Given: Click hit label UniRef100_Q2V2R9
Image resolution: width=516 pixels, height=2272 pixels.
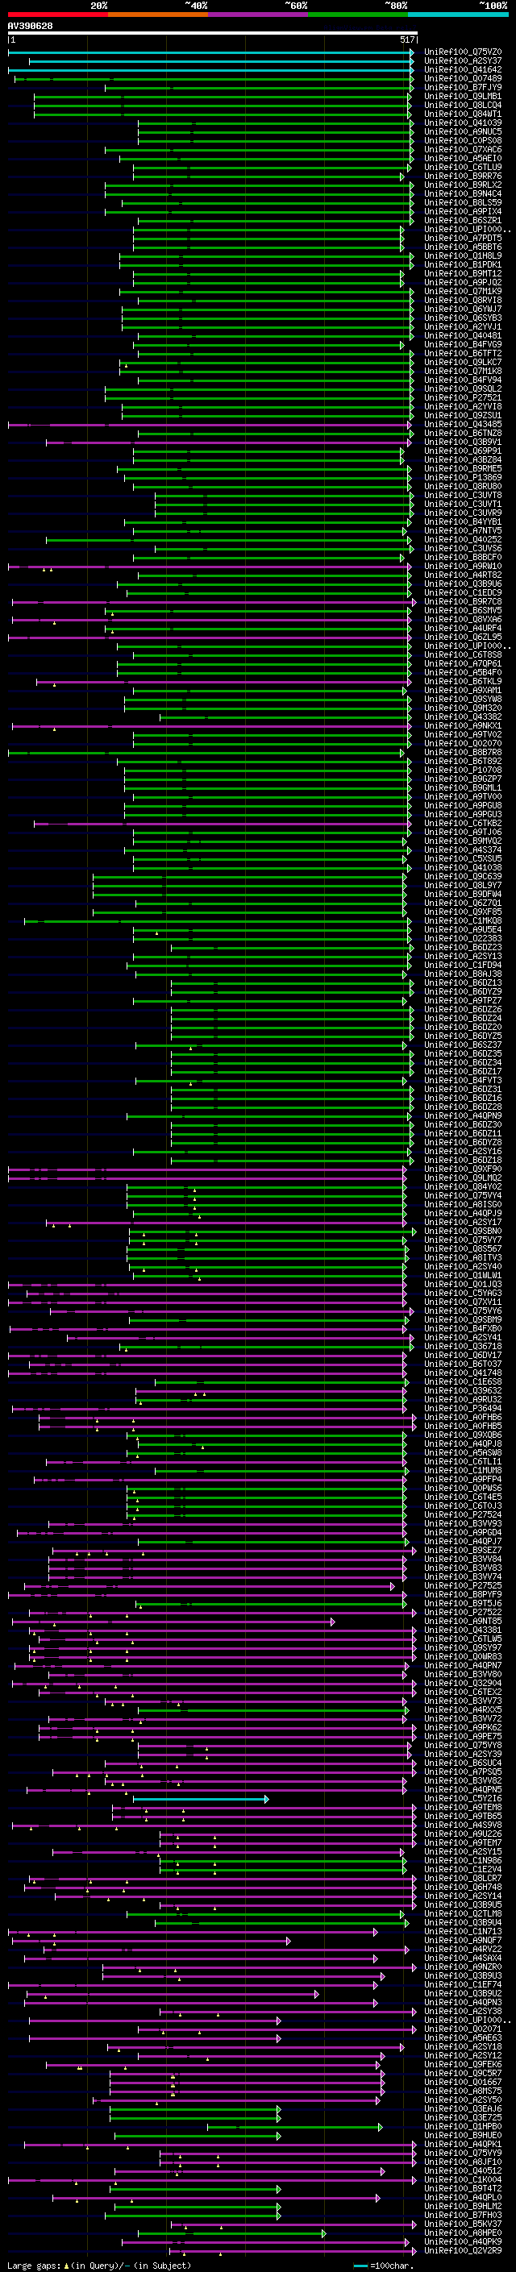Looking at the screenshot, I should pos(462,2250).
